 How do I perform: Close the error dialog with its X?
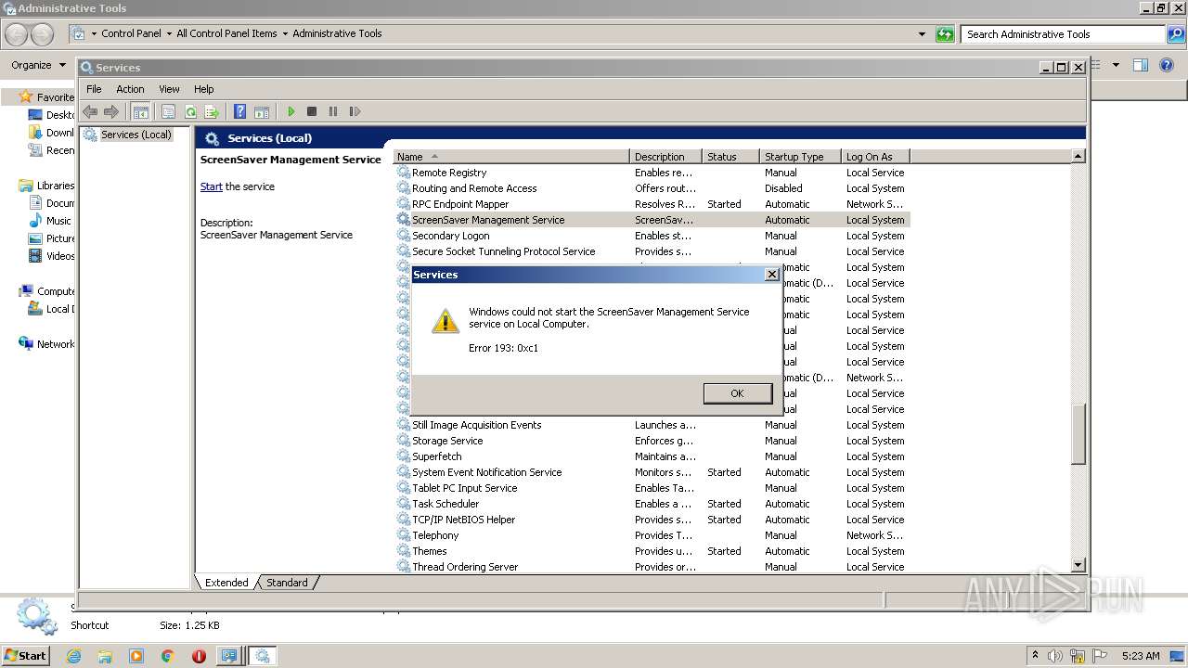[x=771, y=275]
